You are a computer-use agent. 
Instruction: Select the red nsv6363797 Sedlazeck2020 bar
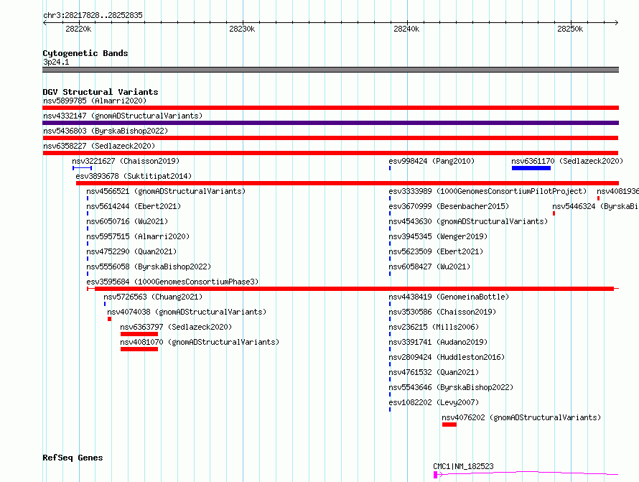(x=139, y=334)
